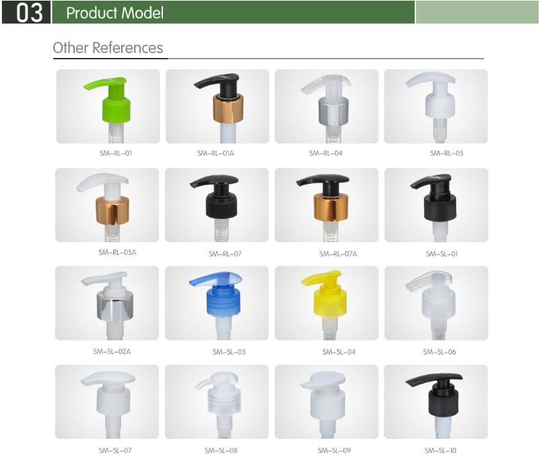The height and width of the screenshot is (465, 540).
Task: Click the SM-SL-03 model label text
Action: 229,352
